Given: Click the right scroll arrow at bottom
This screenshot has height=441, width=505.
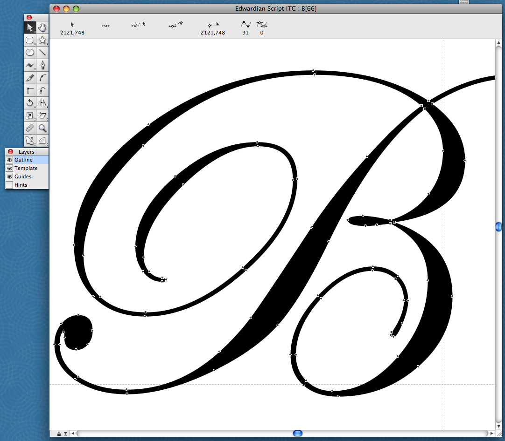Looking at the screenshot, I should (491, 433).
